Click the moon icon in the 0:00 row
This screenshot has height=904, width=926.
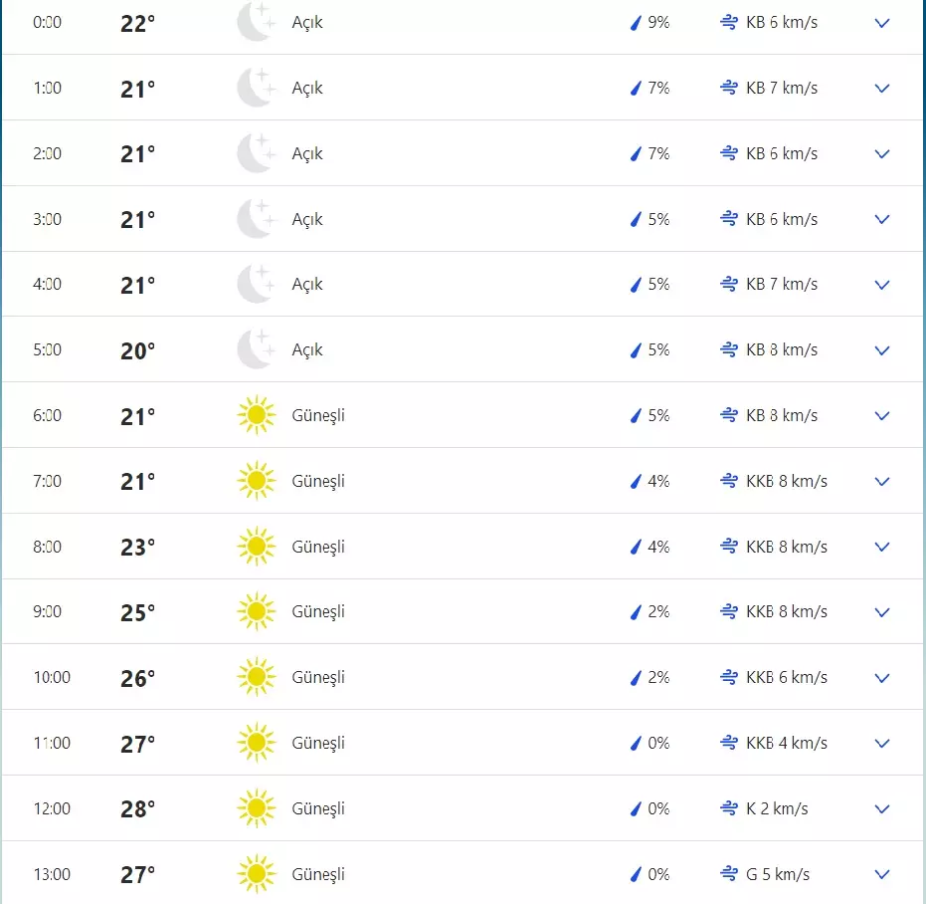256,22
